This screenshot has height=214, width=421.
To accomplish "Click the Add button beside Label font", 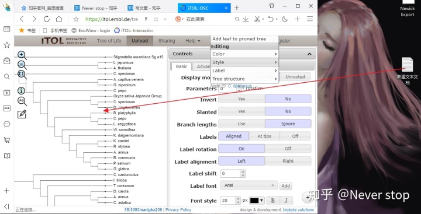I will tap(286, 185).
